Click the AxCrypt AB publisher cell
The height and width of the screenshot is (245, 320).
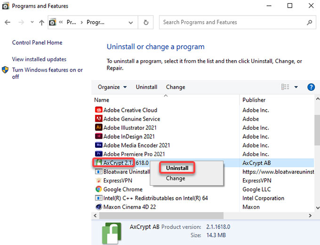pos(256,163)
